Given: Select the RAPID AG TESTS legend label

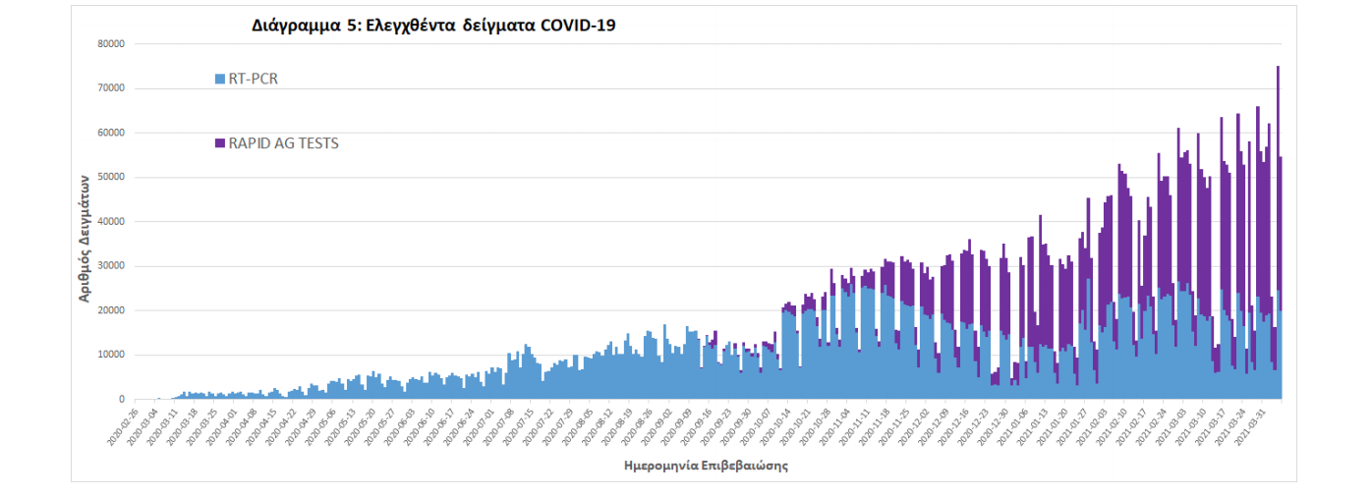Looking at the screenshot, I should (283, 143).
